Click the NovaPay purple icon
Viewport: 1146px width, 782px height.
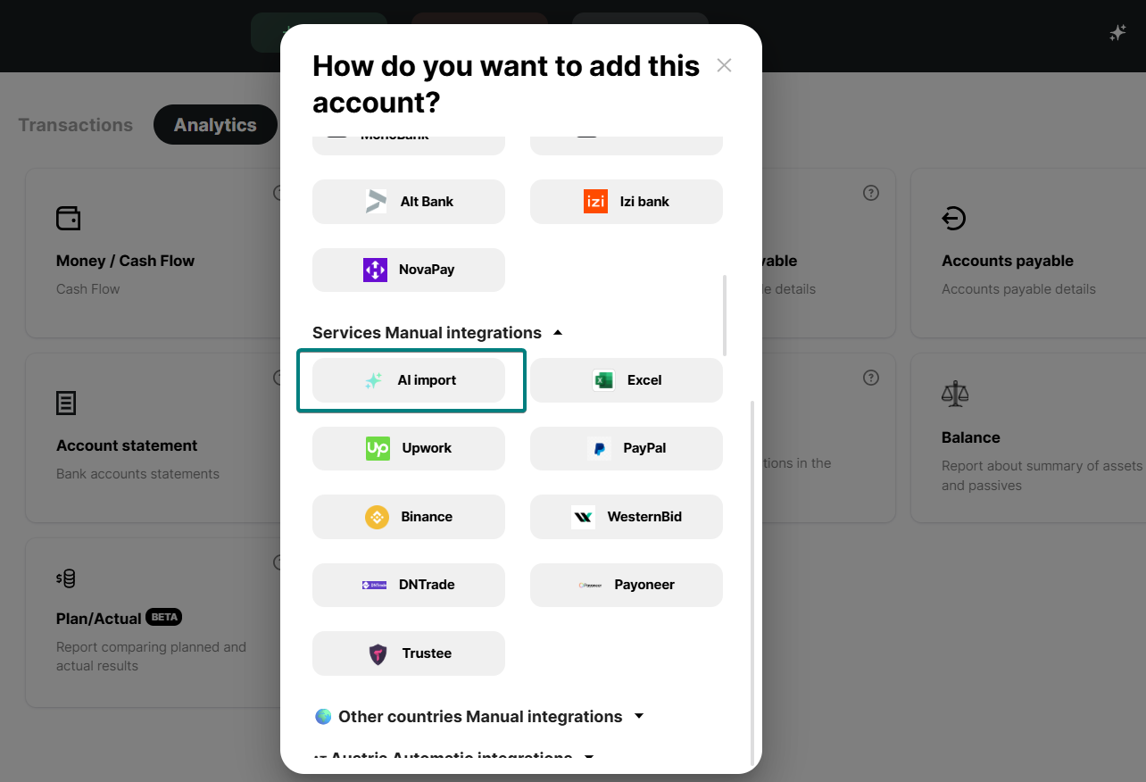coord(375,270)
